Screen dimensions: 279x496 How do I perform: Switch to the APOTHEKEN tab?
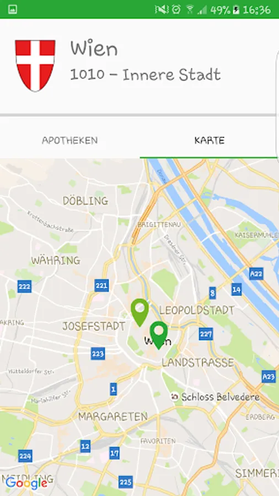[x=70, y=140]
